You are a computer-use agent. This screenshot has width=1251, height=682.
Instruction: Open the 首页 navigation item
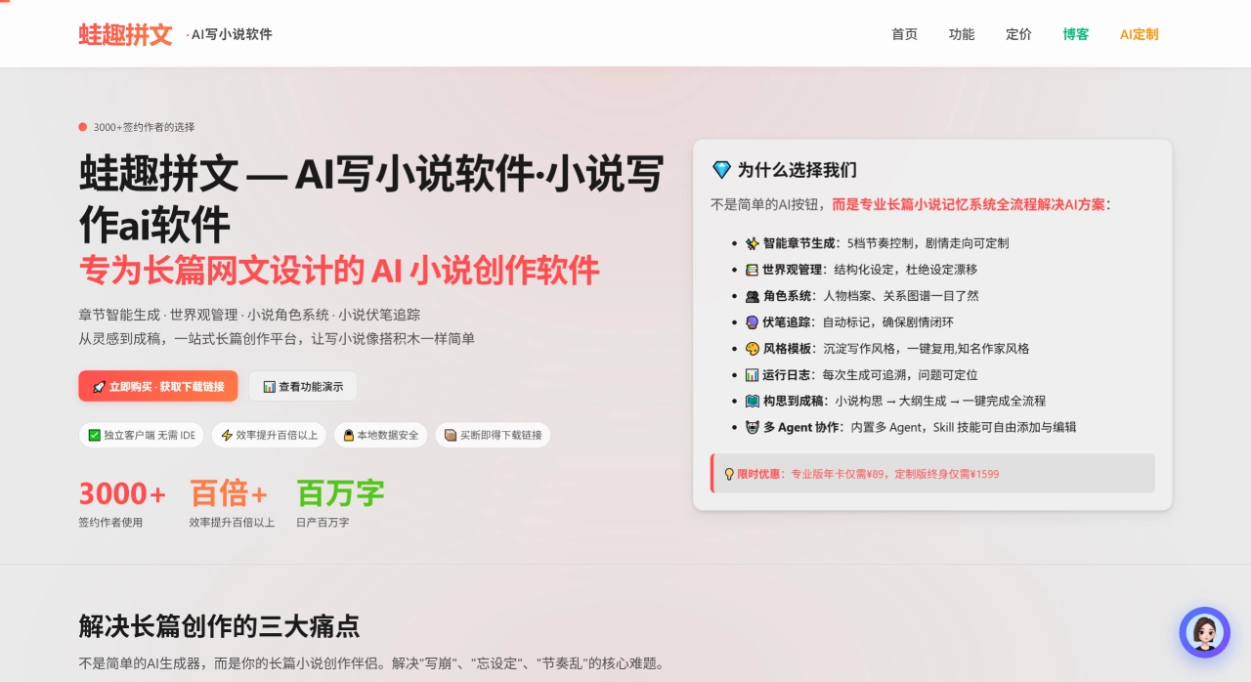(x=904, y=34)
